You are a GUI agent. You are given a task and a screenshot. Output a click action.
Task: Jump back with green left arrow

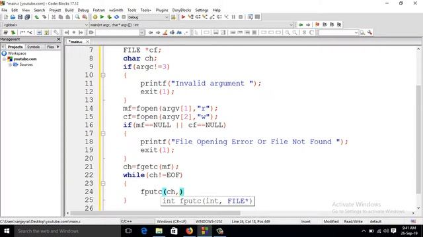(x=301, y=25)
